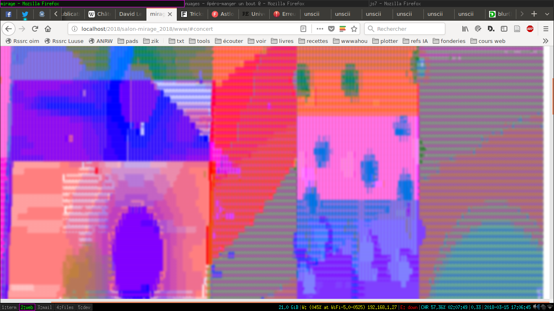Open the Library icon in the toolbar
Viewport: 554px width, 311px height.
pos(465,29)
